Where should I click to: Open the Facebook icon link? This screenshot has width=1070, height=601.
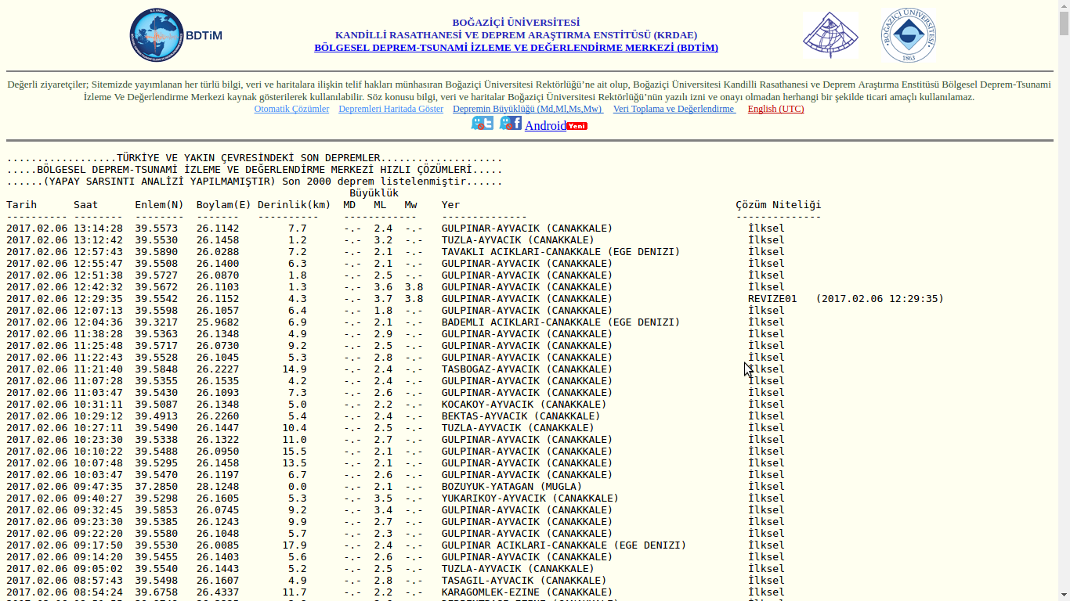click(x=511, y=124)
